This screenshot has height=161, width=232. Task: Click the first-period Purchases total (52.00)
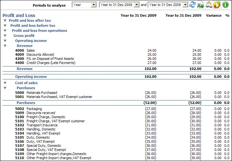(150, 103)
